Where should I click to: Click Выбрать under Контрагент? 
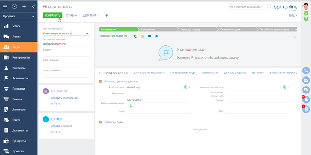(56, 104)
